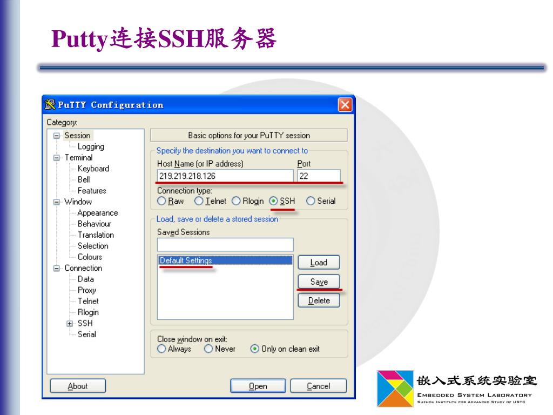This screenshot has width=553, height=415.
Task: Open the Proxy category
Action: tap(87, 290)
